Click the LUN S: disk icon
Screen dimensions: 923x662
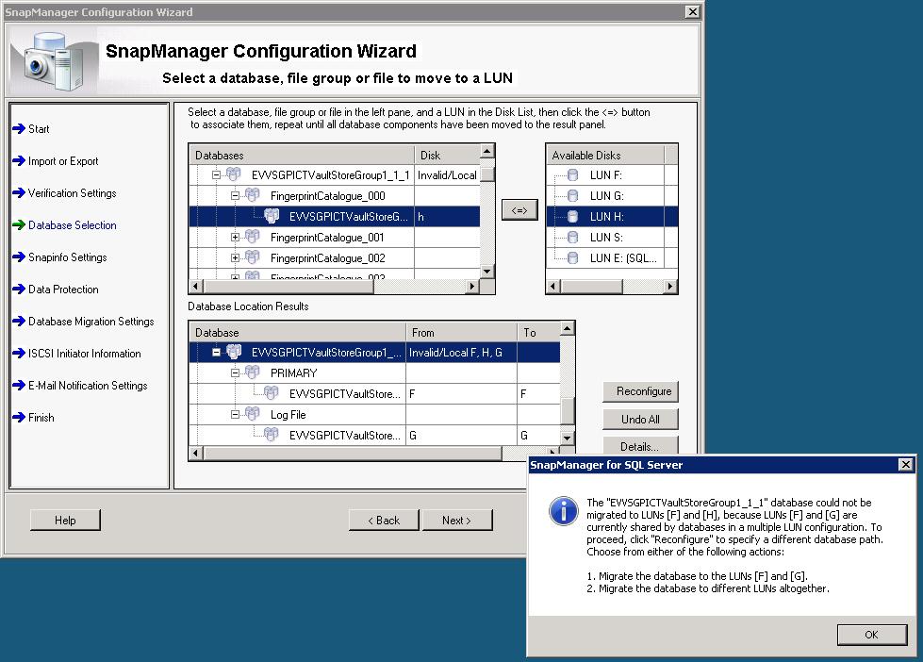pyautogui.click(x=572, y=238)
